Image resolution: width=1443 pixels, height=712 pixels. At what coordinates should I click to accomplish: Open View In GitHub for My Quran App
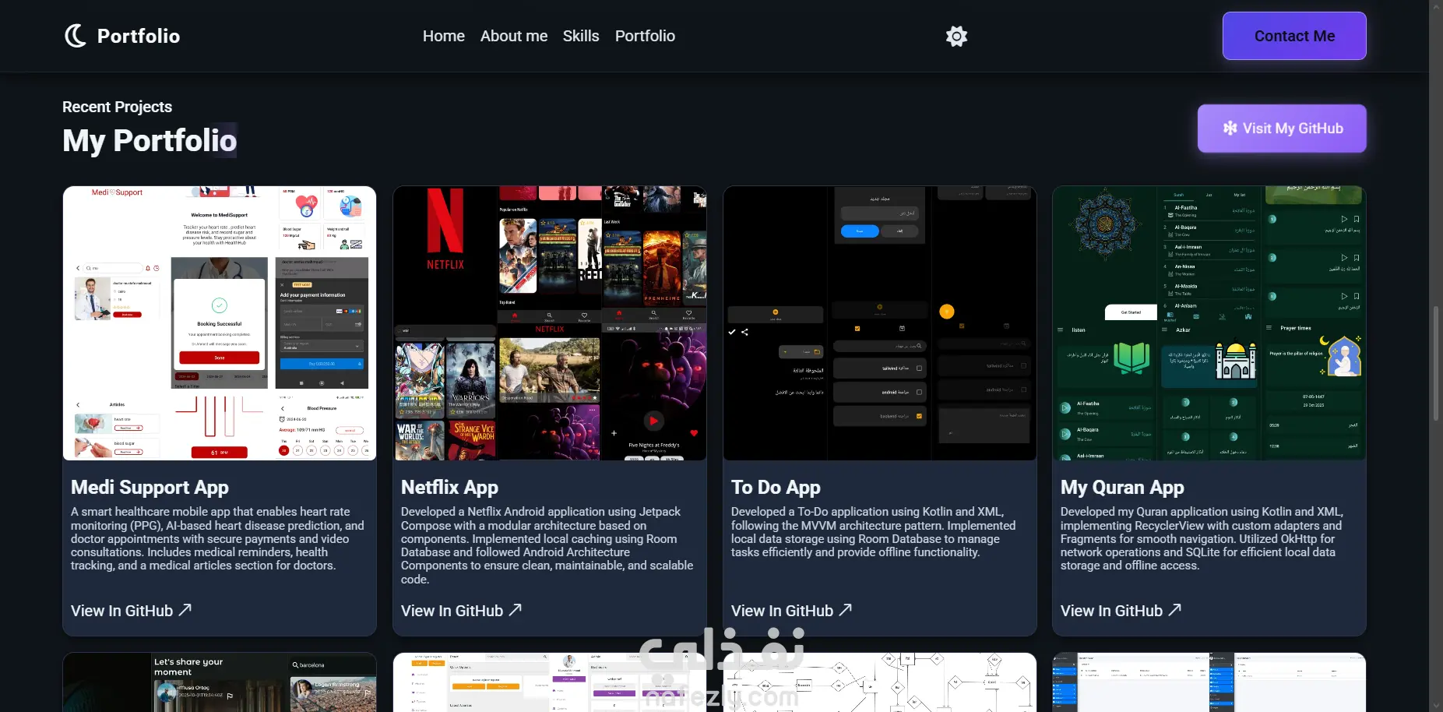tap(1121, 611)
